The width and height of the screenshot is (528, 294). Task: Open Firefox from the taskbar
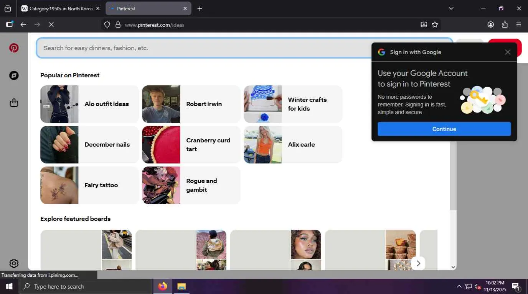click(163, 286)
